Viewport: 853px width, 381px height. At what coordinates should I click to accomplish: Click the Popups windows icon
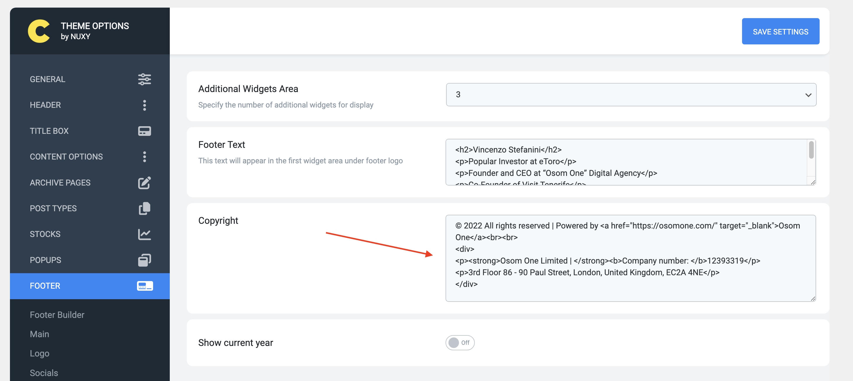tap(144, 260)
